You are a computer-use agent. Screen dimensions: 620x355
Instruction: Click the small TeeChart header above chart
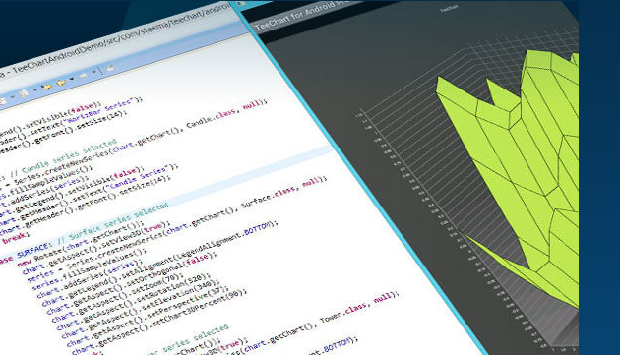click(x=449, y=8)
